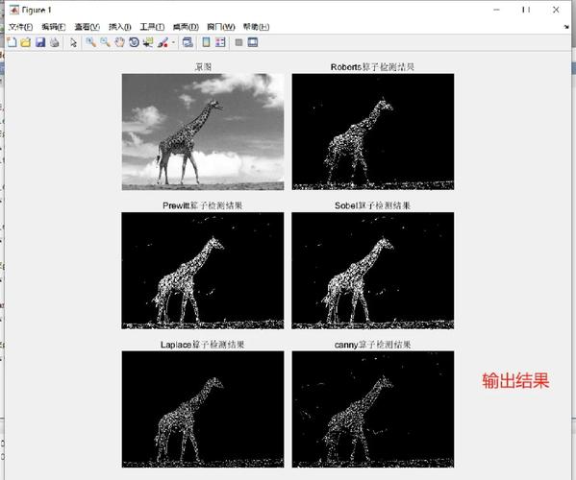This screenshot has height=480, width=576.
Task: Activate the Zoom In magnifier tool
Action: tap(90, 42)
